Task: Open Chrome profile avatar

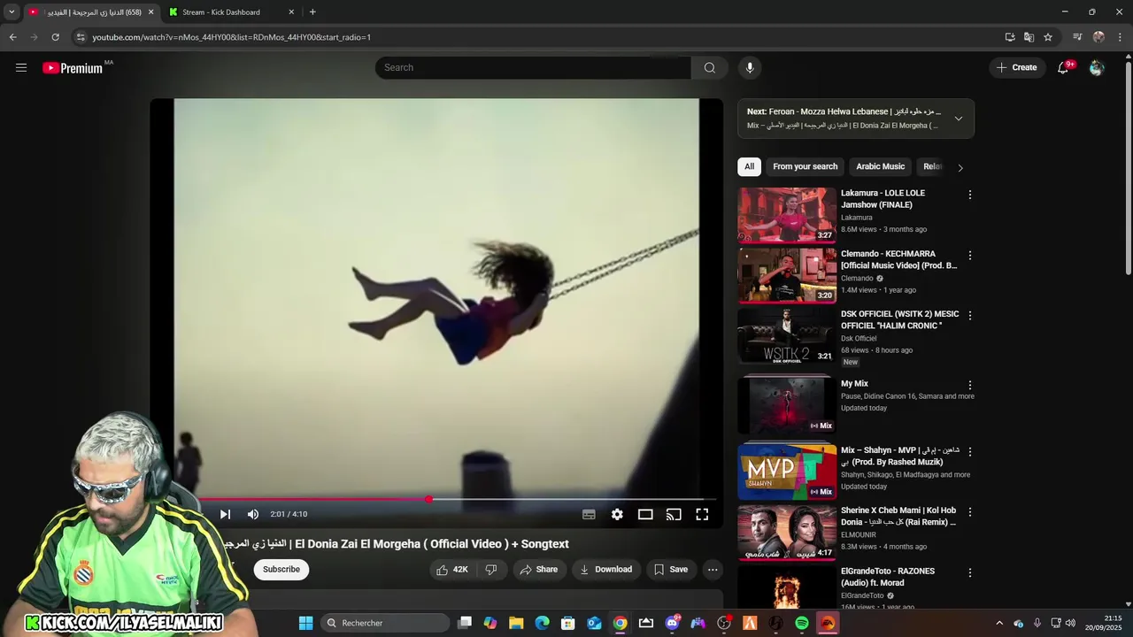Action: (1098, 37)
